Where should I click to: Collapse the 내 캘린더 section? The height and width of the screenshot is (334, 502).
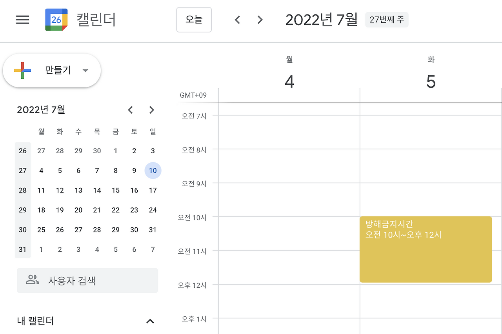150,321
